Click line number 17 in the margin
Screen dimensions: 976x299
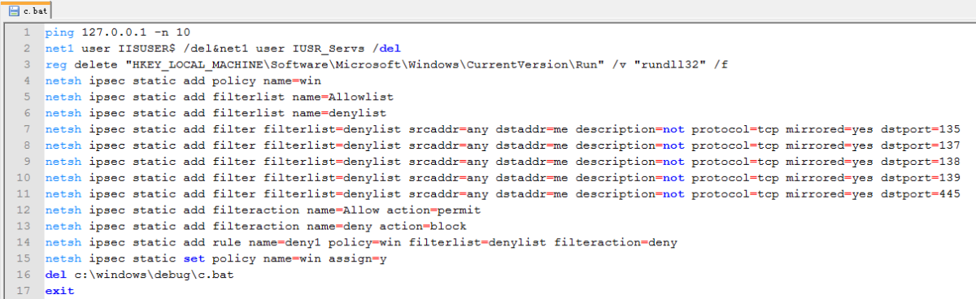point(24,290)
